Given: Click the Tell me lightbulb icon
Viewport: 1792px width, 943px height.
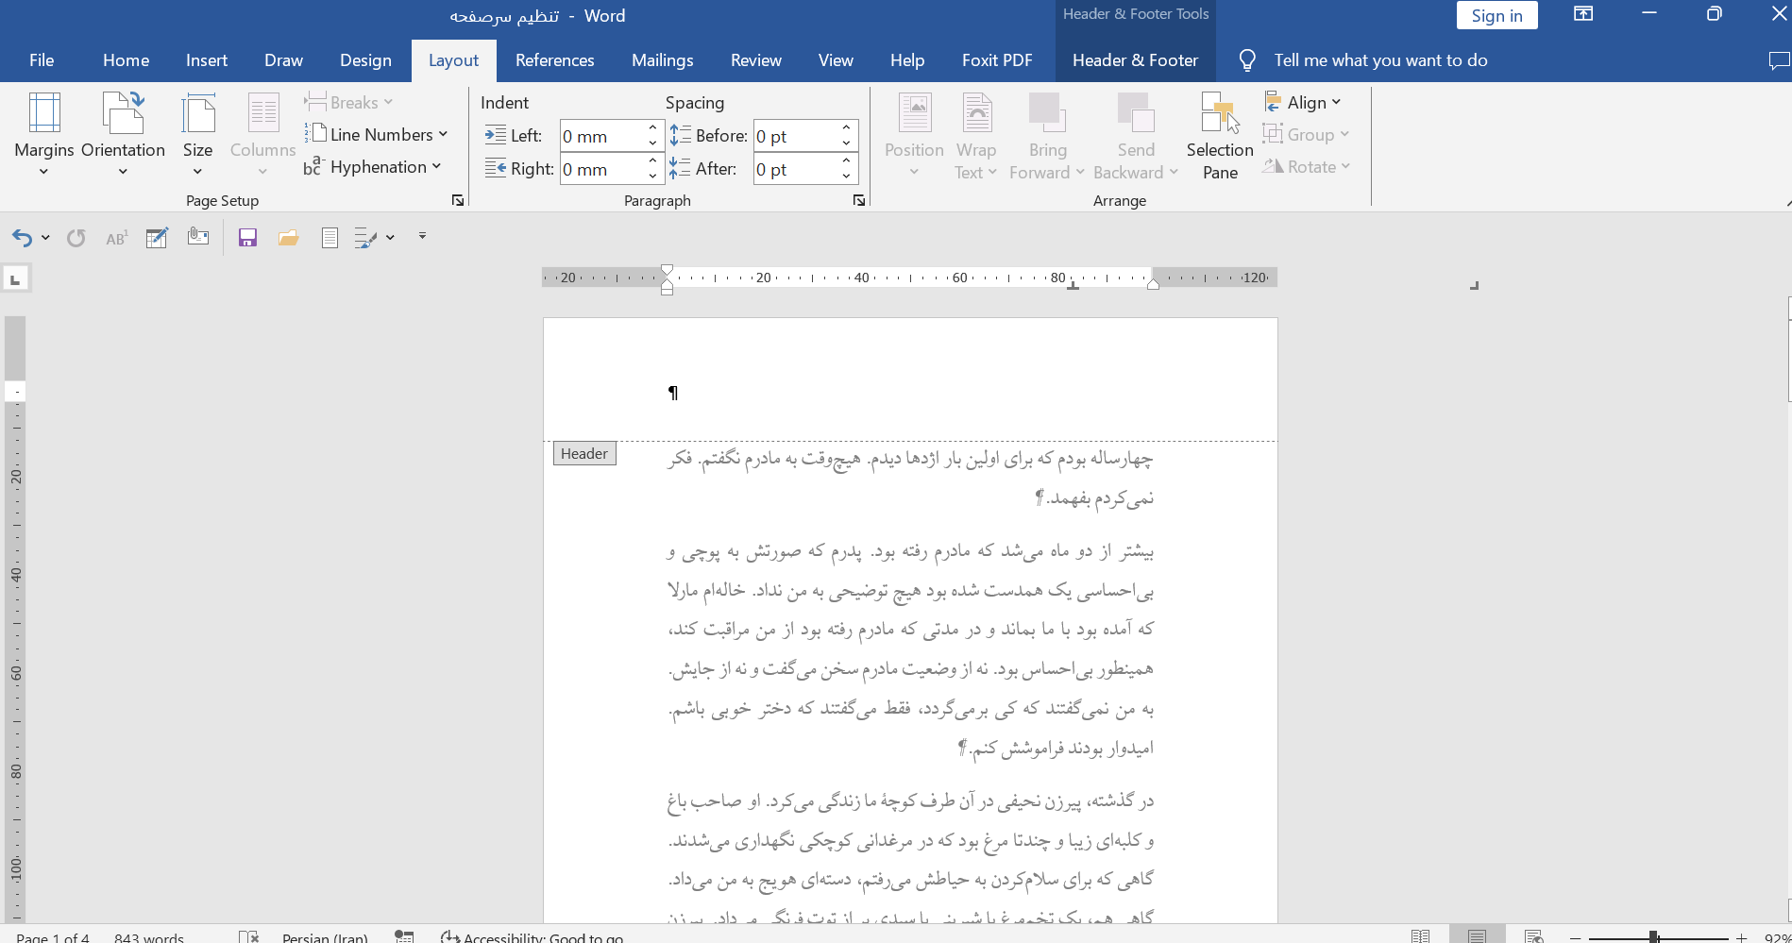Looking at the screenshot, I should click(1247, 60).
